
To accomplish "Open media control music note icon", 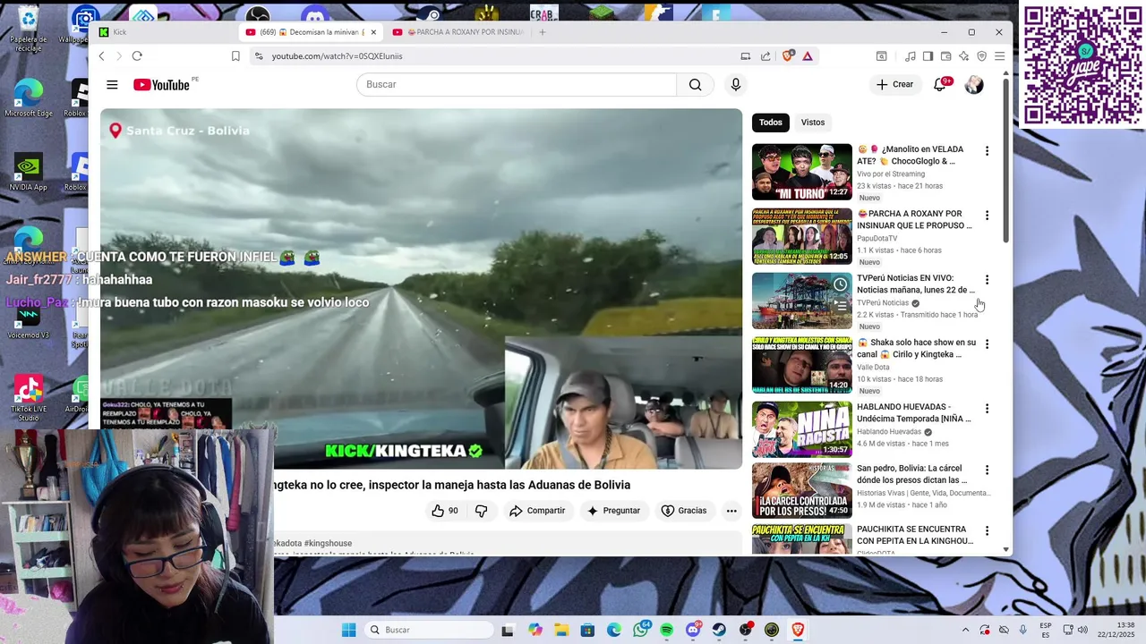I will [x=910, y=56].
